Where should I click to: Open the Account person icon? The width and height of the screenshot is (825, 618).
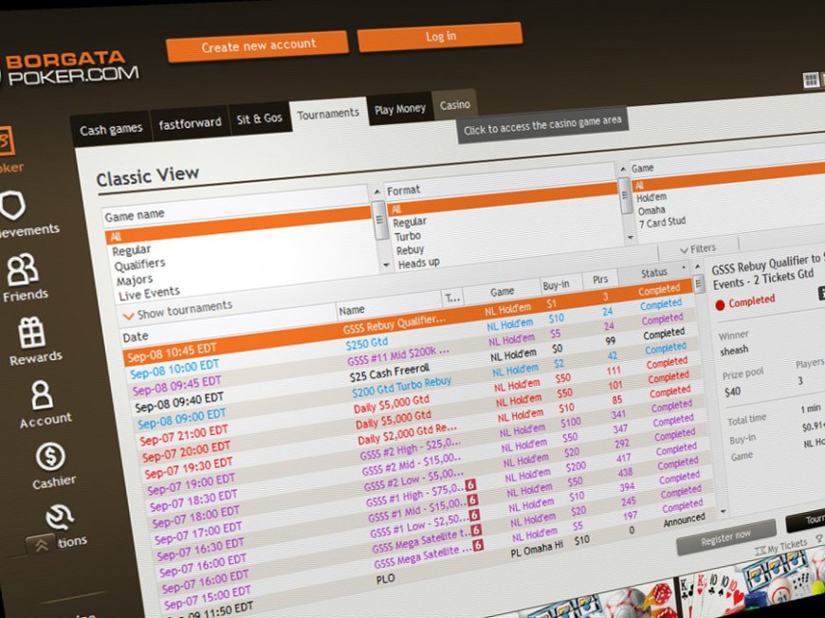42,395
